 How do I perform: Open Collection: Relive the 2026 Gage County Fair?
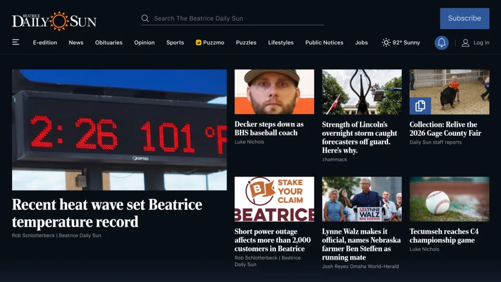[x=445, y=129]
